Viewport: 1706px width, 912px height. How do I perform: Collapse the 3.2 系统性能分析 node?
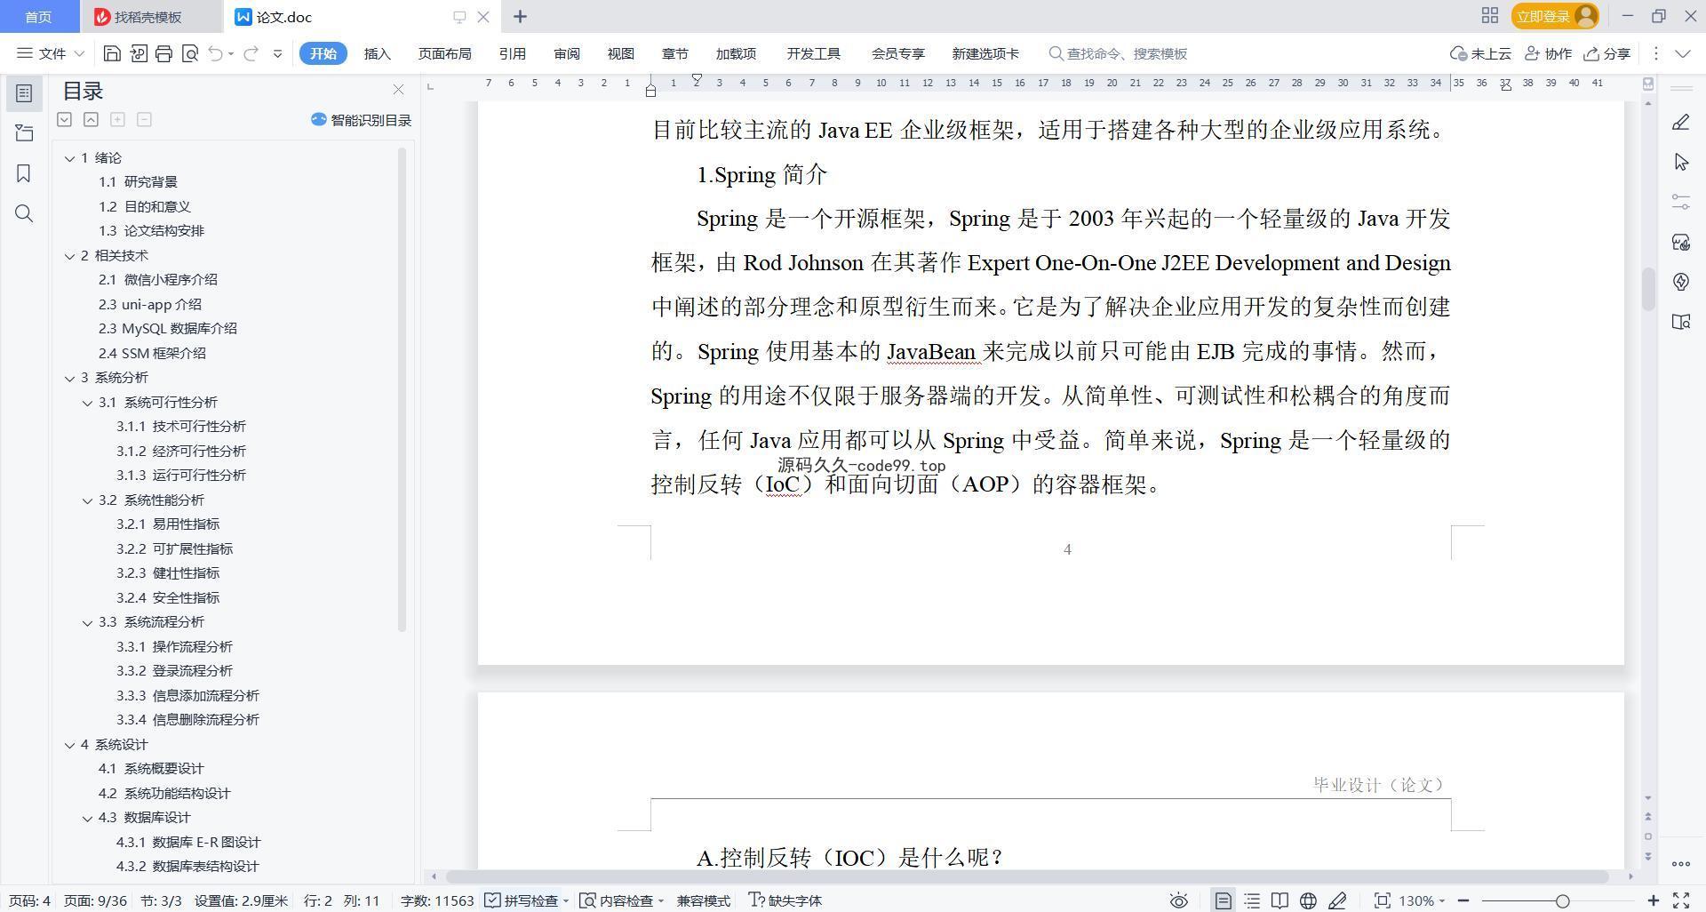pos(87,500)
